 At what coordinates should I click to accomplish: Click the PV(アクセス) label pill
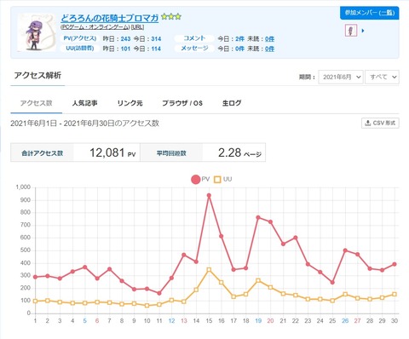pyautogui.click(x=80, y=38)
